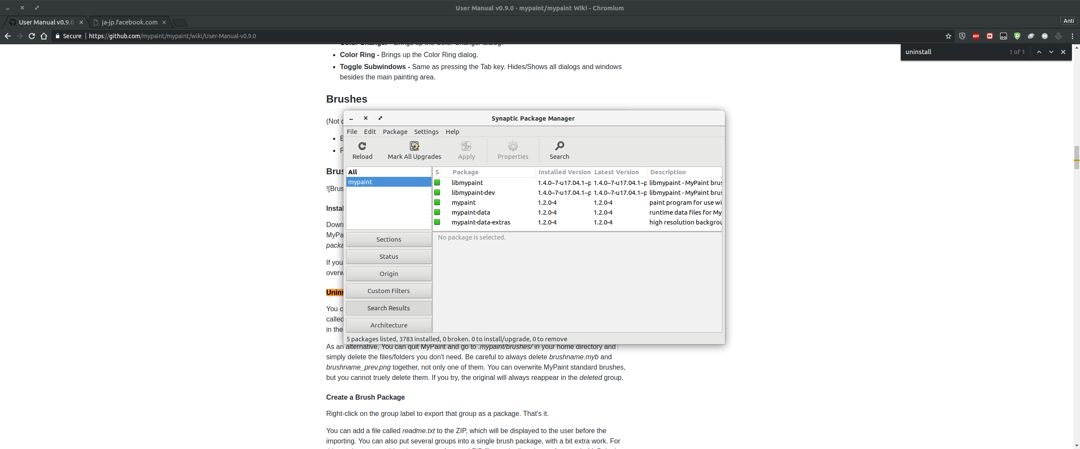This screenshot has height=449, width=1080.
Task: Toggle status box for libmypaint package
Action: pos(437,182)
